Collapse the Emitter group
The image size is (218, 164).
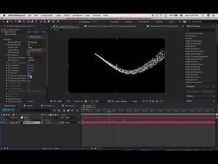tap(4, 40)
